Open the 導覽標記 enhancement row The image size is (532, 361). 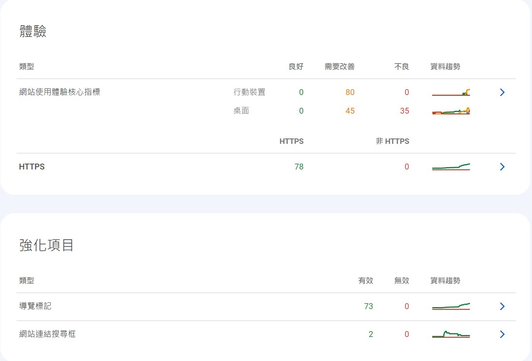[266, 307]
